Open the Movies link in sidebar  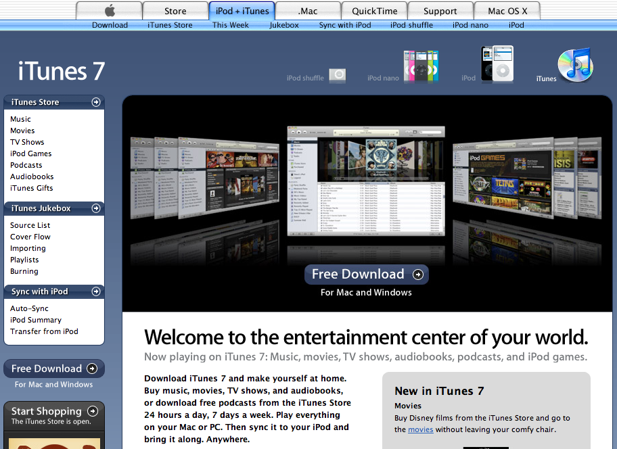(x=22, y=131)
